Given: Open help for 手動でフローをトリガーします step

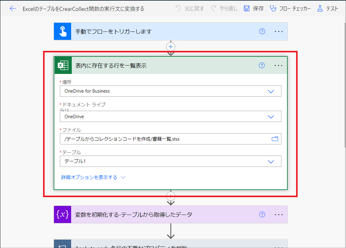Looking at the screenshot, I should tap(262, 31).
